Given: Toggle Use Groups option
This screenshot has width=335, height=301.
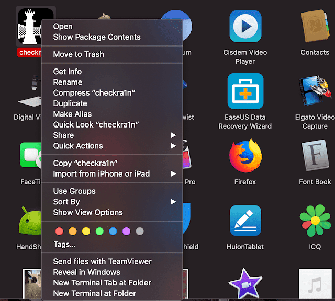Looking at the screenshot, I should (112, 191).
